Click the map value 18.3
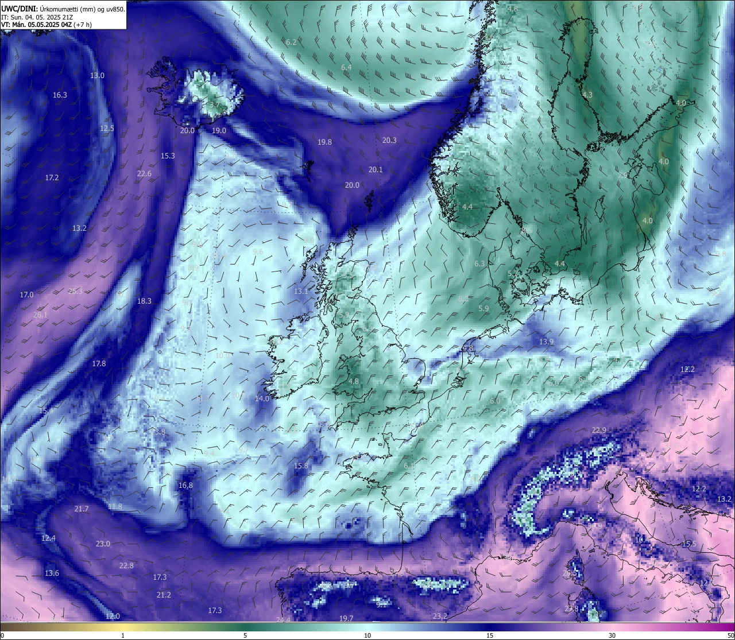Screen dimensions: 735x640 [x=144, y=301]
